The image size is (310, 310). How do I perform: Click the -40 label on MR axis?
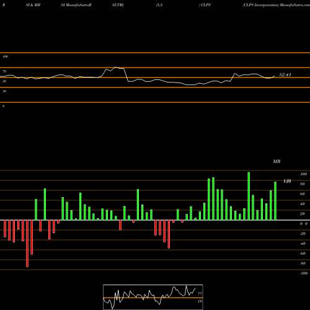303,244
